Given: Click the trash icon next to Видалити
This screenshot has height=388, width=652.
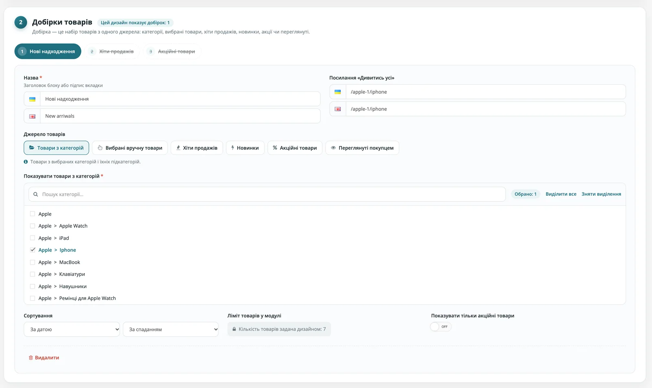Looking at the screenshot, I should (31, 358).
